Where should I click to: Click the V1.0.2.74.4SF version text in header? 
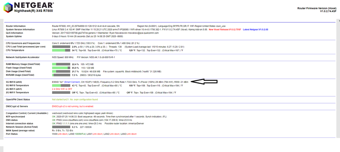click(x=328, y=11)
